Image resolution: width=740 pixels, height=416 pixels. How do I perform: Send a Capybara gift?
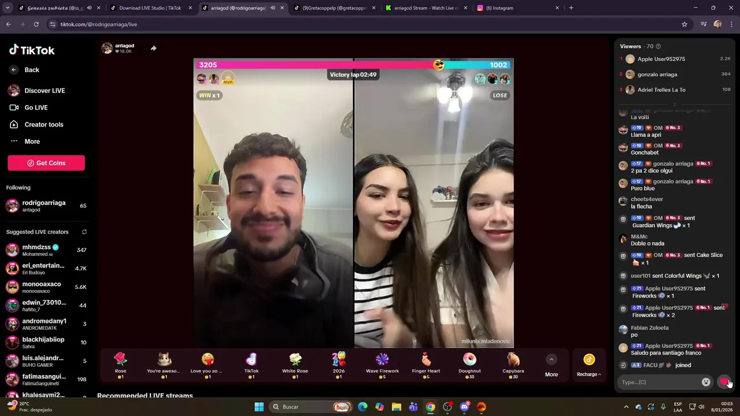coord(513,365)
